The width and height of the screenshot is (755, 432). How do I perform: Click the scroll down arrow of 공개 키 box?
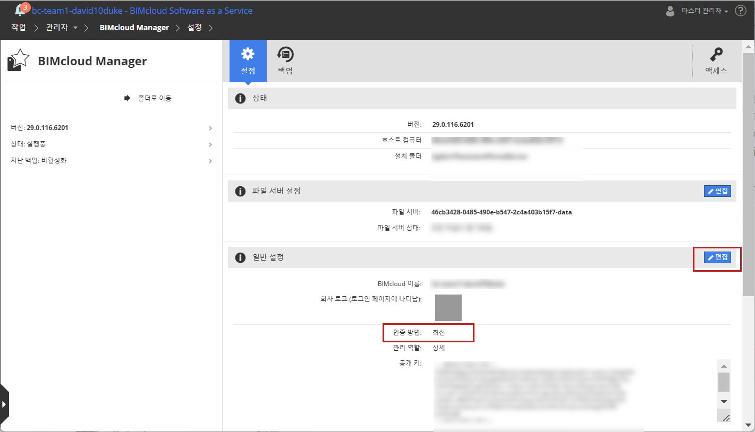pyautogui.click(x=724, y=401)
